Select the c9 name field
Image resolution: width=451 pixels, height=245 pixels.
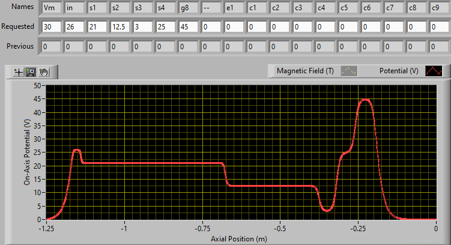click(440, 8)
